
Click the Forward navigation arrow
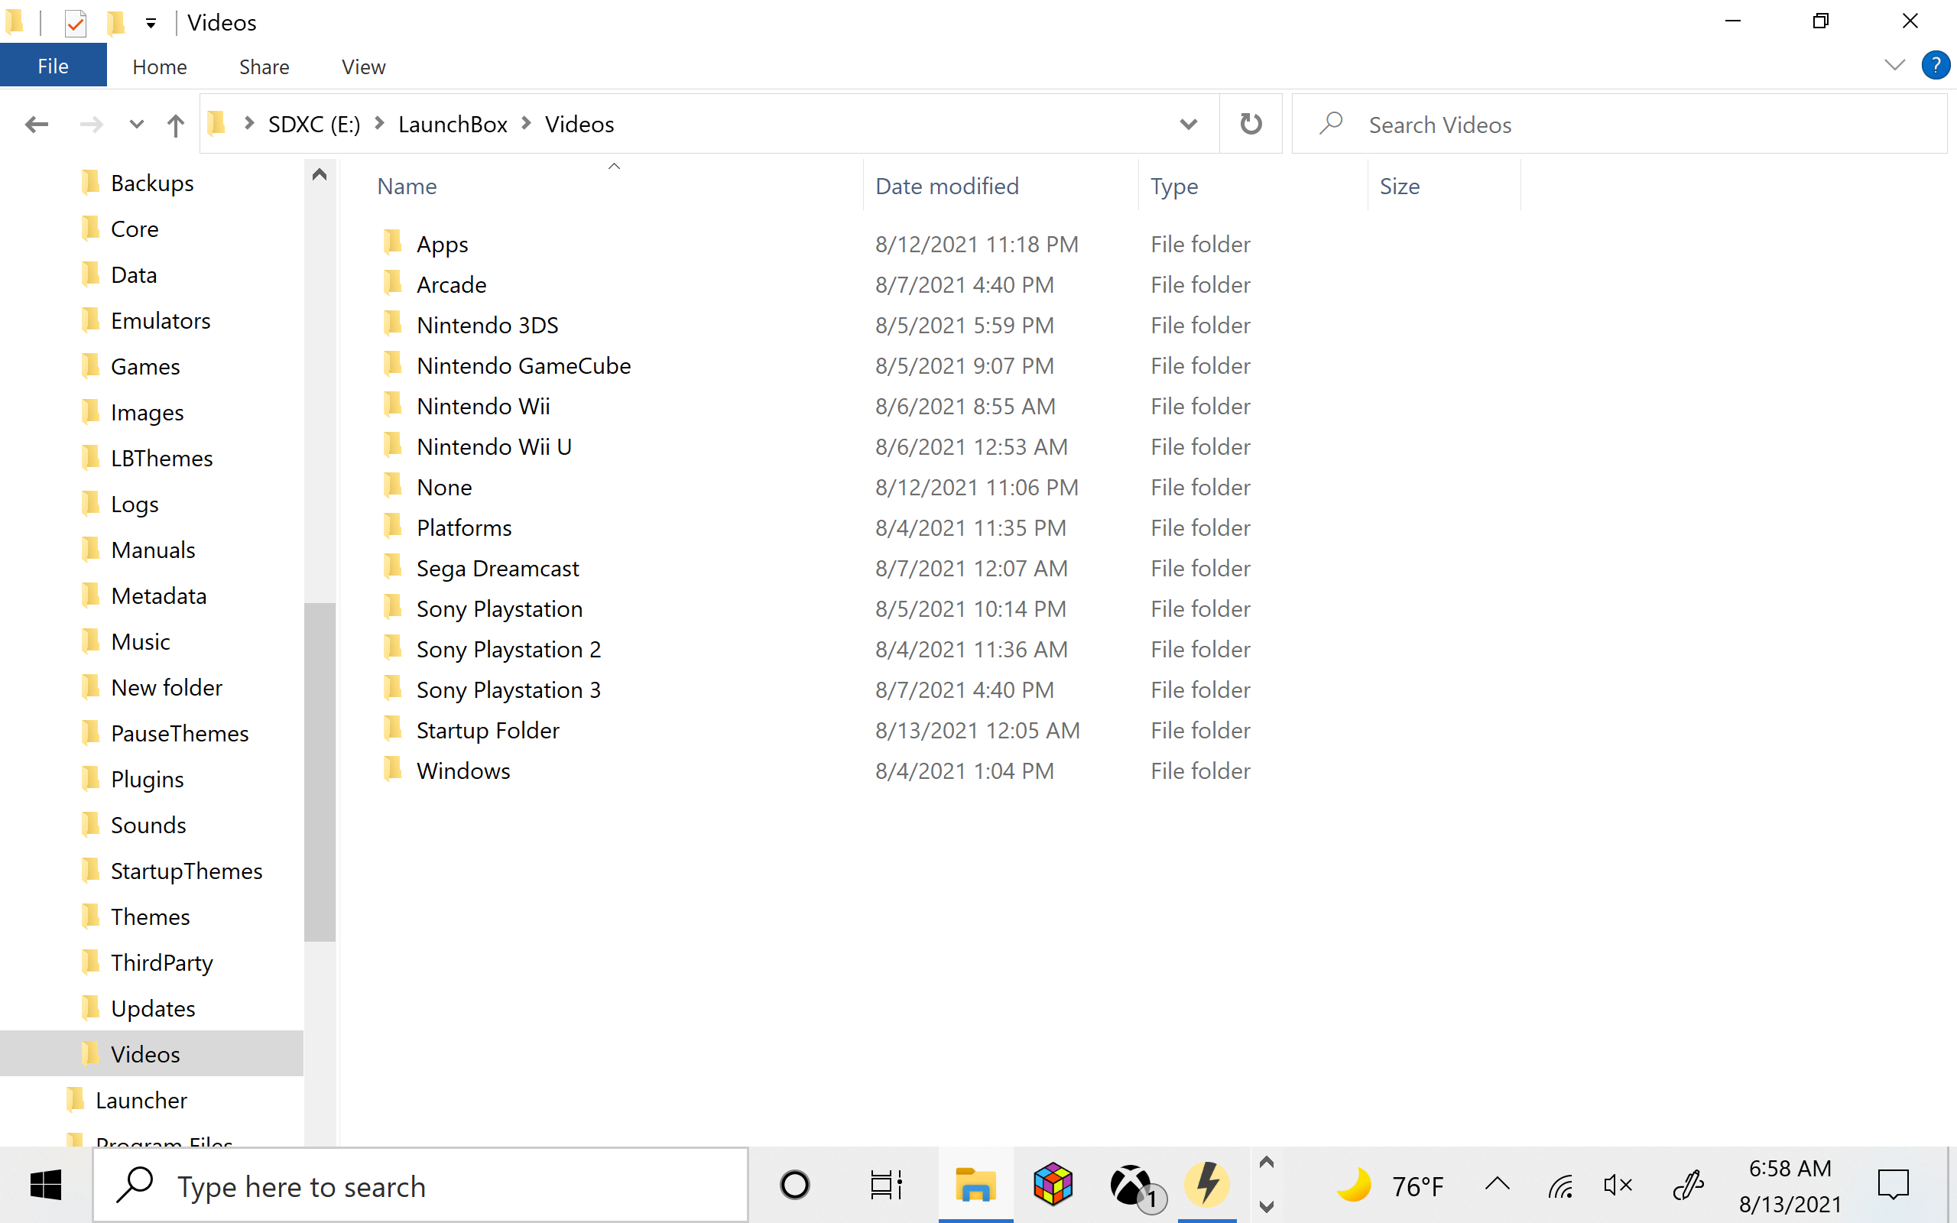coord(90,125)
